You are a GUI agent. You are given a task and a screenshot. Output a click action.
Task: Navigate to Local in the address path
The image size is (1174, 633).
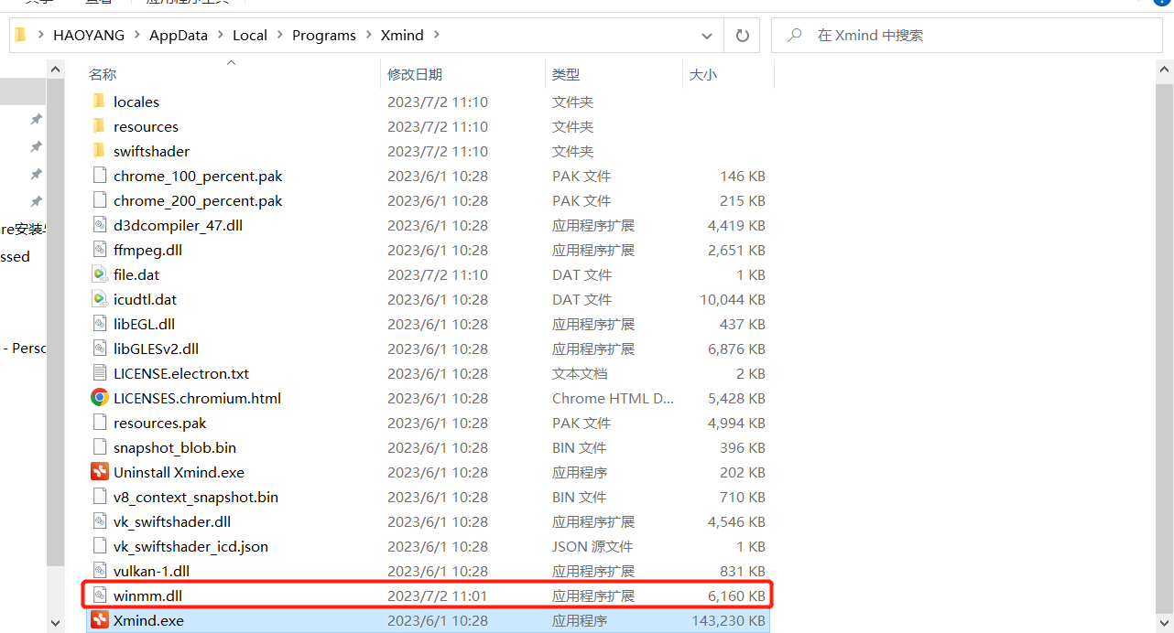[250, 36]
